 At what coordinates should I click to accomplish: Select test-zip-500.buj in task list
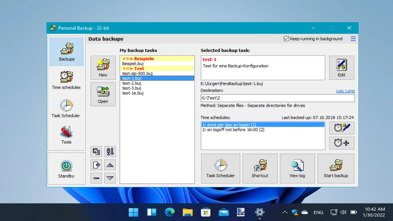[157, 73]
